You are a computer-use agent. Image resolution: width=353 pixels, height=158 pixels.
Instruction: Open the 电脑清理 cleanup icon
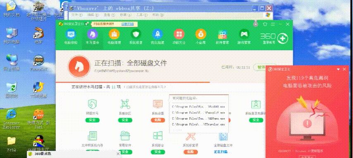pos(114,34)
